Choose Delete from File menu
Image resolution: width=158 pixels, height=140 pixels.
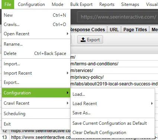point(36,53)
